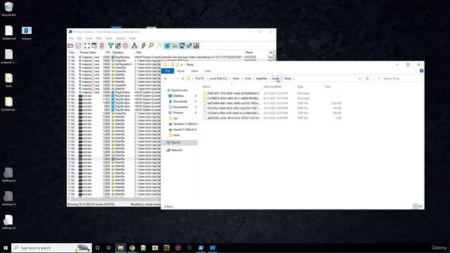
Task: Open Options menu in Process Monitor
Action: (x=121, y=39)
